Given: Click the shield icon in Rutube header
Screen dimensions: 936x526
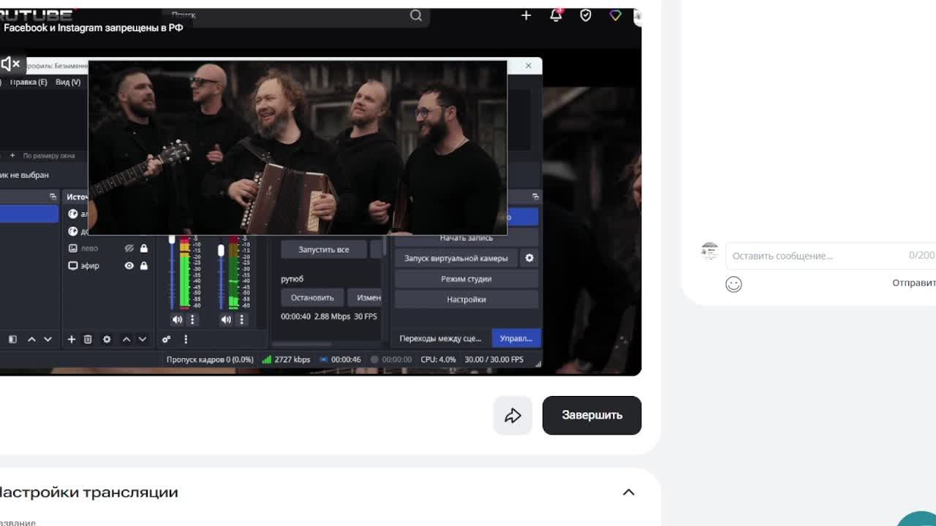Looking at the screenshot, I should [586, 15].
